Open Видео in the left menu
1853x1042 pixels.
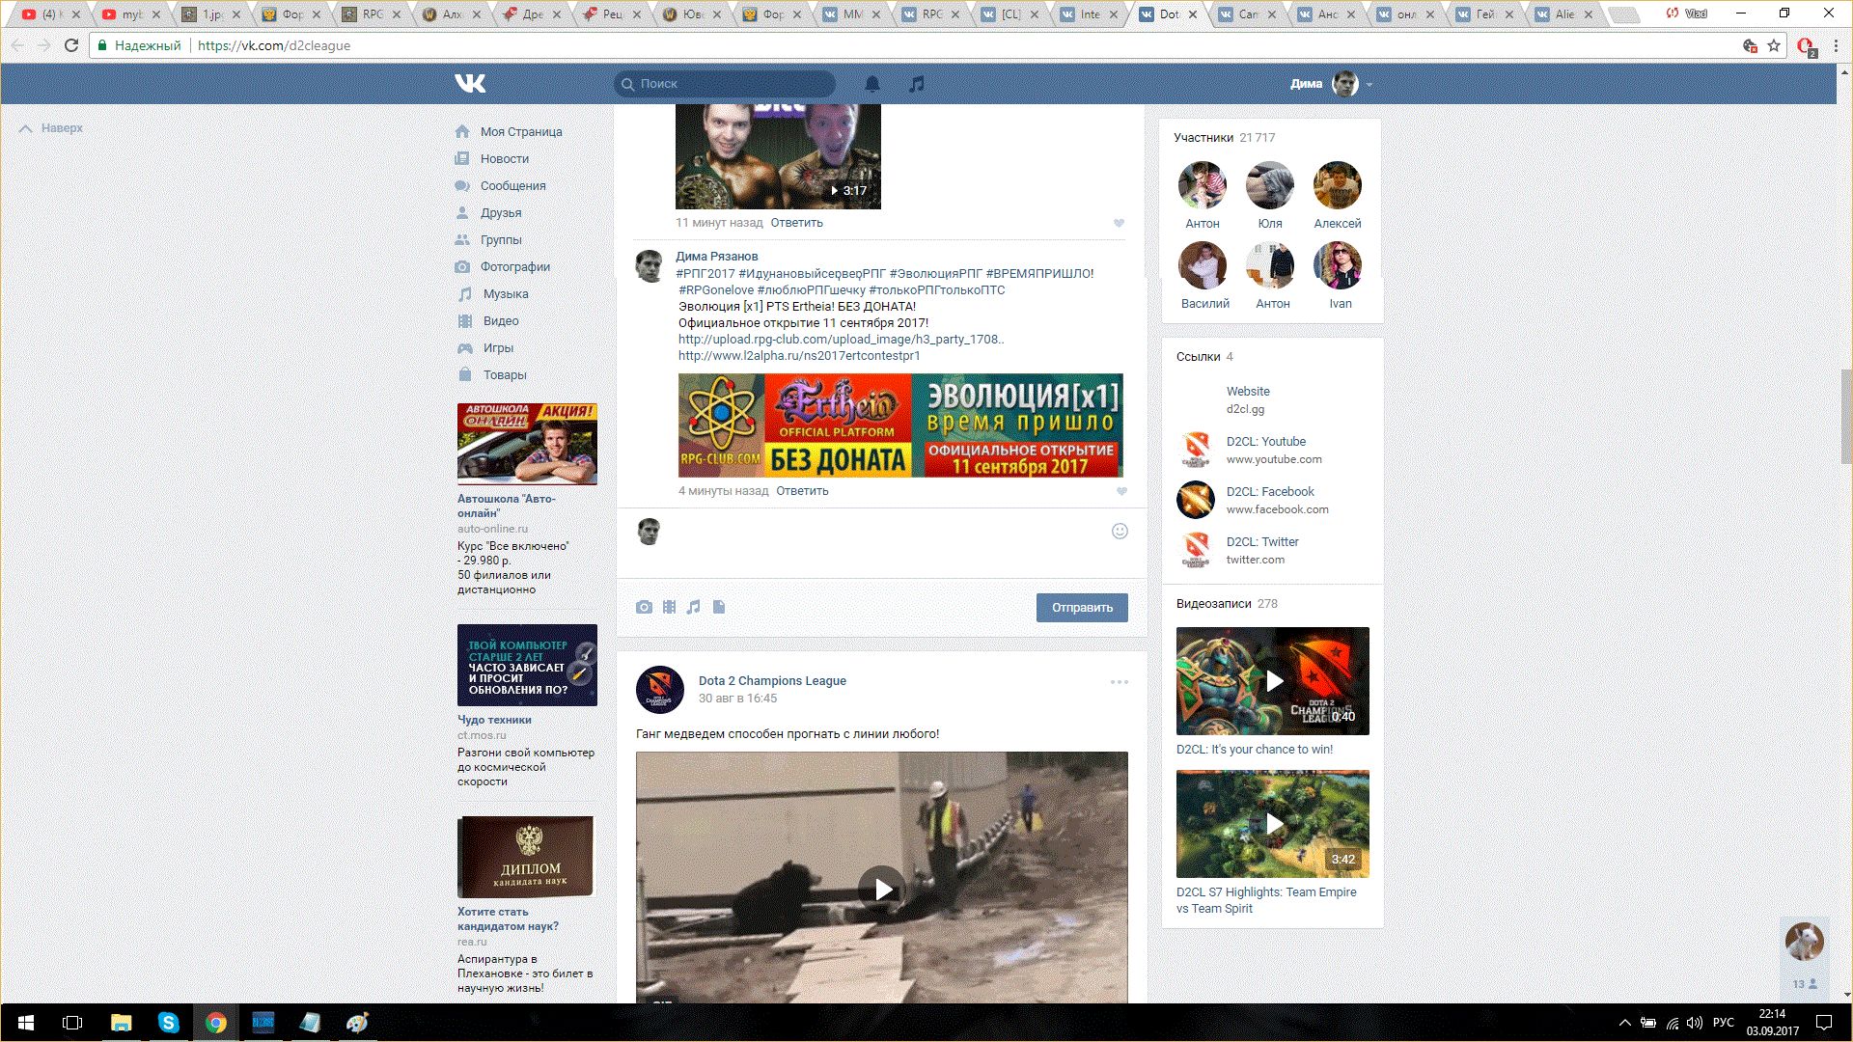tap(501, 321)
